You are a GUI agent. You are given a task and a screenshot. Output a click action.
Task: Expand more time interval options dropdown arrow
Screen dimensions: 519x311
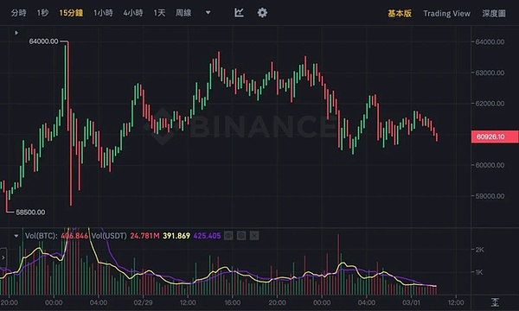(208, 13)
